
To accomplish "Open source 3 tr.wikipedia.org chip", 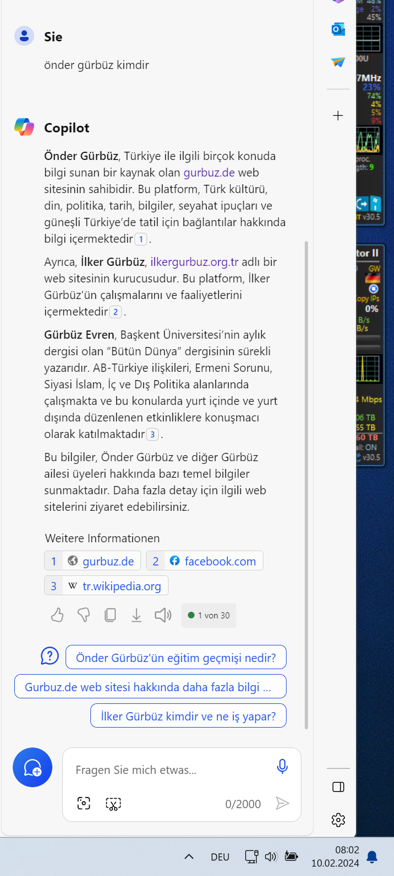I will pos(106,586).
